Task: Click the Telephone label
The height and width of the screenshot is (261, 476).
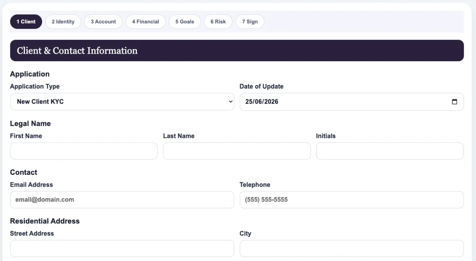Action: tap(255, 185)
